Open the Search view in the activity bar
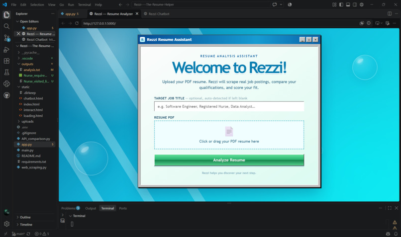This screenshot has width=401, height=237. pos(6,26)
